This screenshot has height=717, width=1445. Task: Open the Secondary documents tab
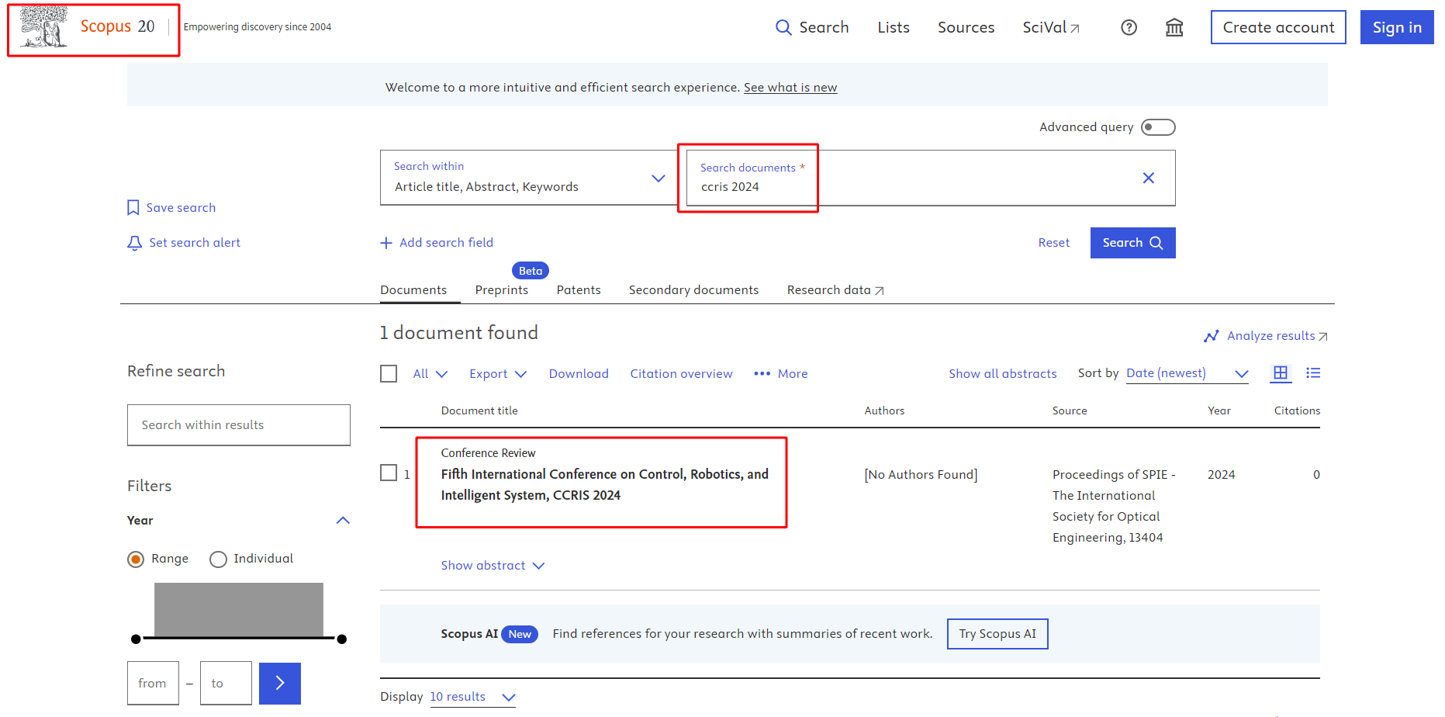(x=693, y=289)
